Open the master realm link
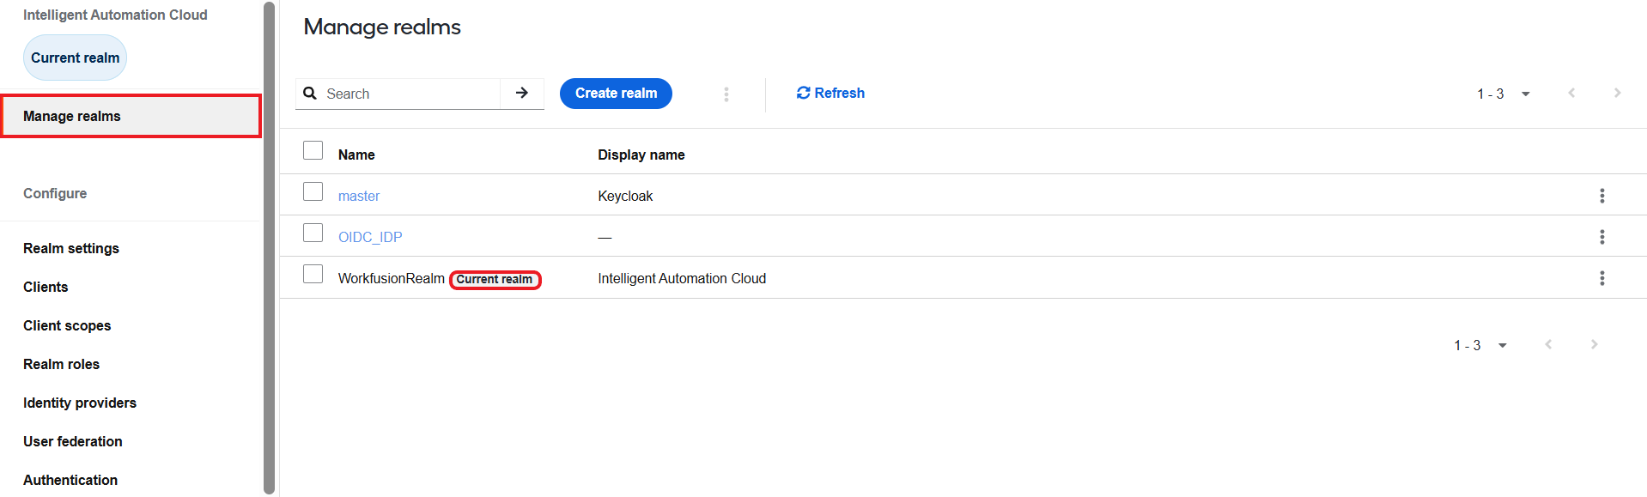Viewport: 1647px width, 497px height. coord(359,196)
